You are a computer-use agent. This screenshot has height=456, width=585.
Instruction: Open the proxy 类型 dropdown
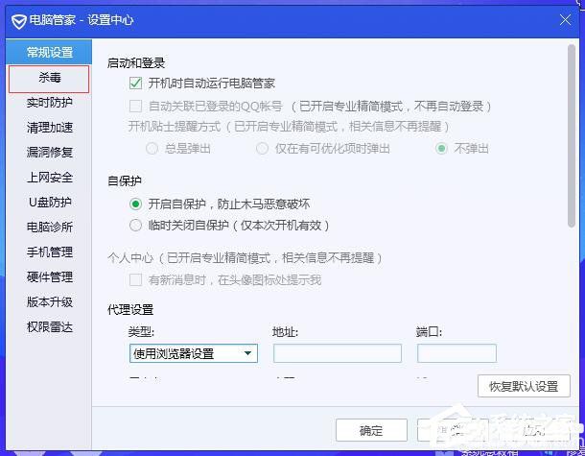coord(194,353)
